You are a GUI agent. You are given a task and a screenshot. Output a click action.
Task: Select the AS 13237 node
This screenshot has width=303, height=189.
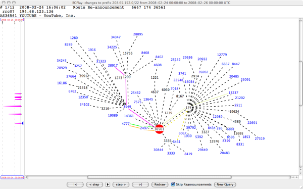pos(233,93)
